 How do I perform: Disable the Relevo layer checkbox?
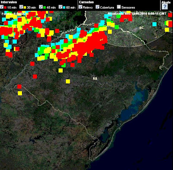(x=80, y=7)
